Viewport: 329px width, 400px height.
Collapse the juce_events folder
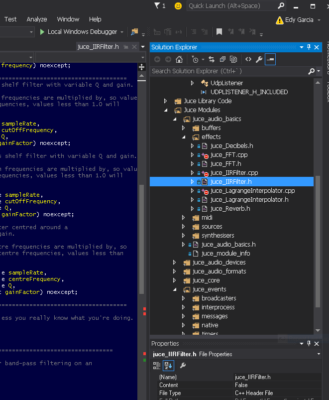click(x=175, y=289)
